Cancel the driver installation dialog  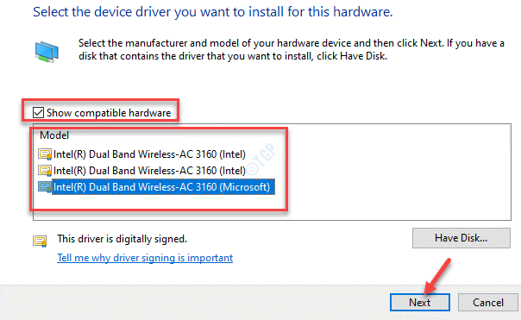click(488, 303)
